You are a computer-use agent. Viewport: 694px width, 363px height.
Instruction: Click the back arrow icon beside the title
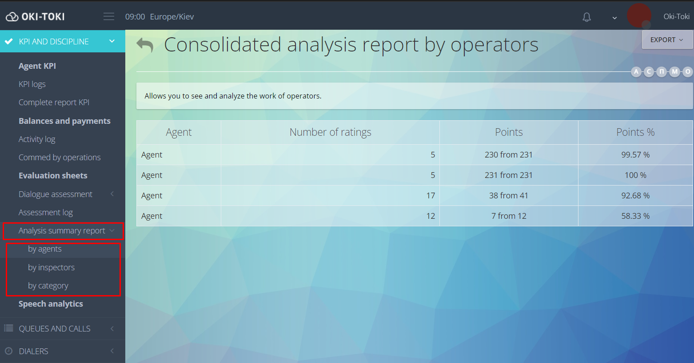click(145, 45)
